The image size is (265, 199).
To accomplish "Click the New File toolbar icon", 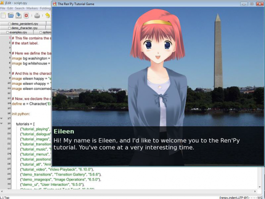I will click(3, 16).
